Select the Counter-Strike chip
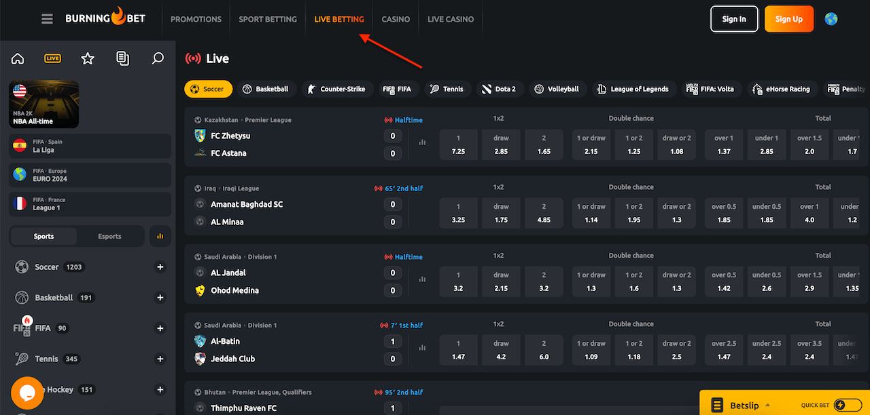Viewport: 870px width, 415px height. (x=337, y=89)
